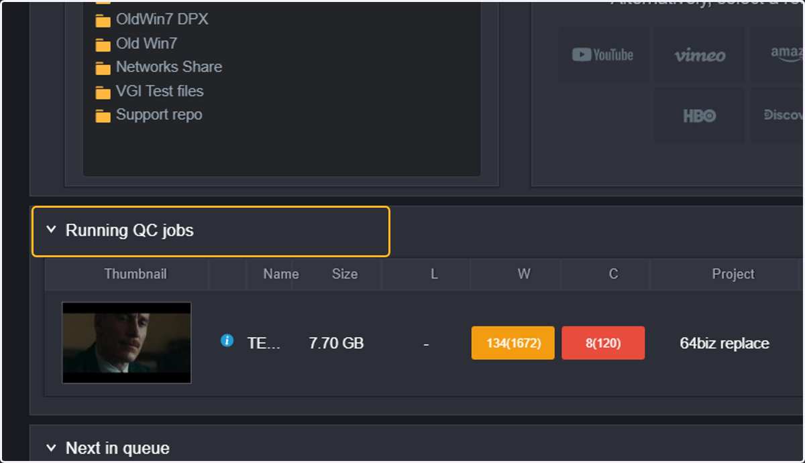Click the Next in queue heading
Screen dimensions: 805x463
[x=117, y=448]
